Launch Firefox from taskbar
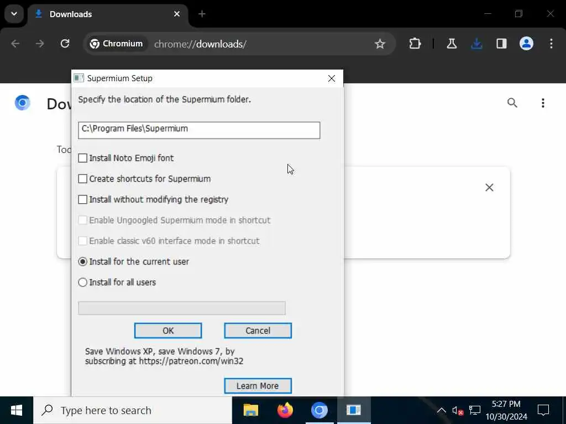The width and height of the screenshot is (566, 424). [x=285, y=410]
